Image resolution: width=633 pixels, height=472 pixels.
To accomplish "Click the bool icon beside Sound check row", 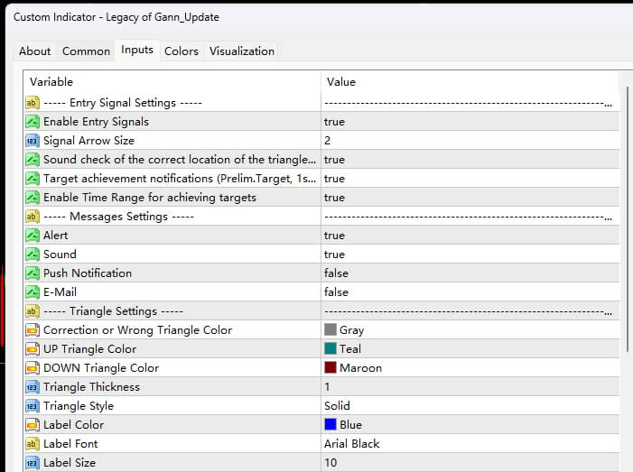I will pos(33,160).
